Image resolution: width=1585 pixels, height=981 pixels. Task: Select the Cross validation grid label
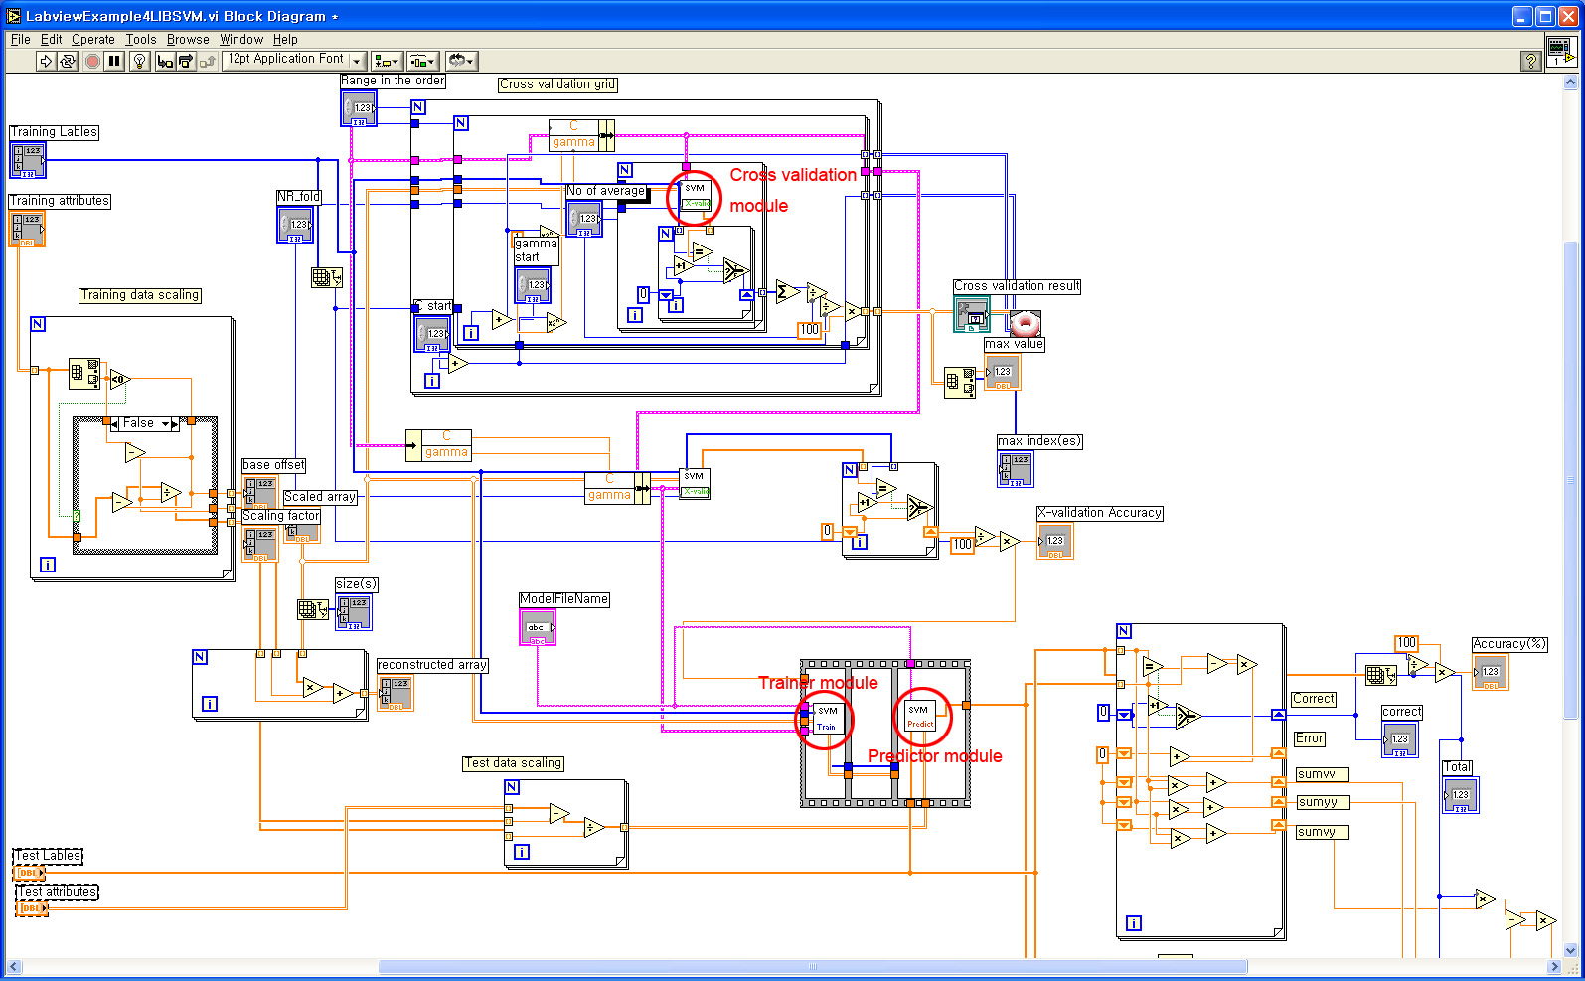point(557,84)
